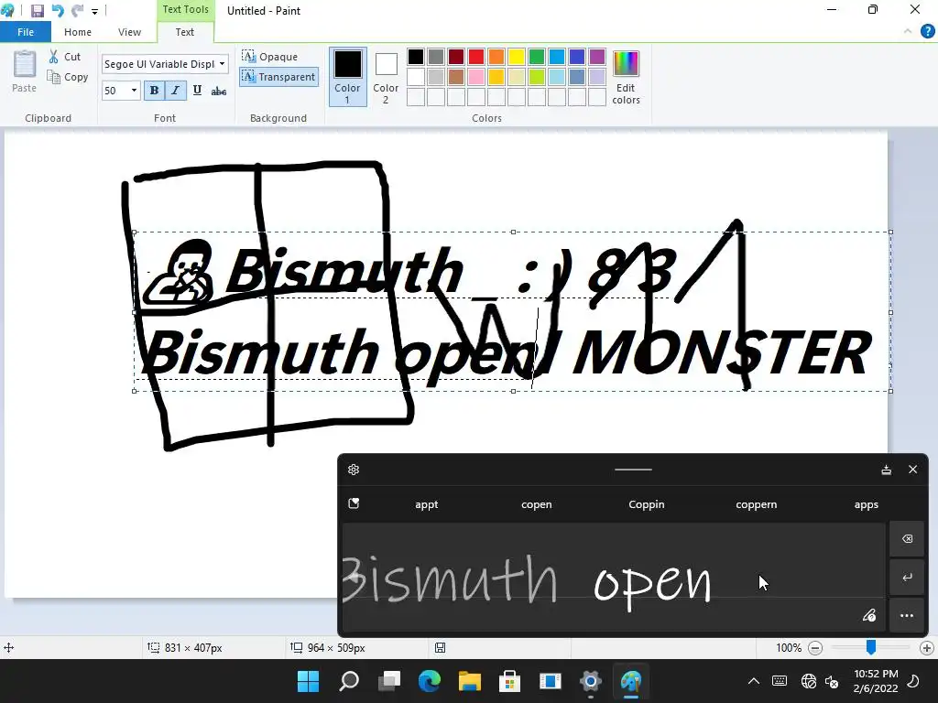Screen dimensions: 938x703
Task: Pick the red palette swatch
Action: click(x=476, y=57)
